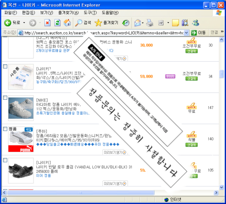Go to the Home page icon
The width and height of the screenshot is (226, 204).
click(x=67, y=23)
